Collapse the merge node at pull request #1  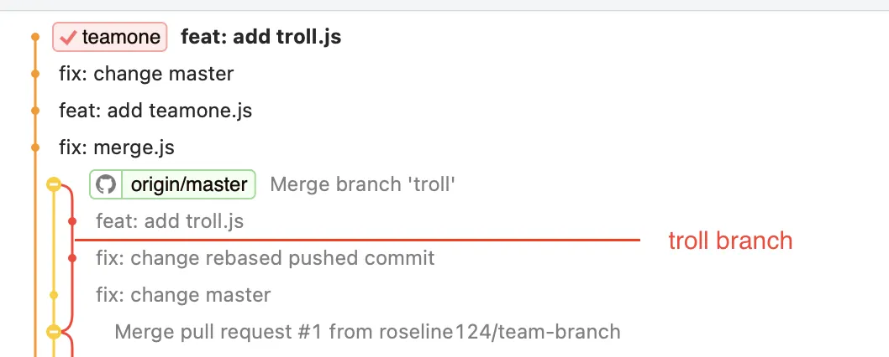point(54,332)
